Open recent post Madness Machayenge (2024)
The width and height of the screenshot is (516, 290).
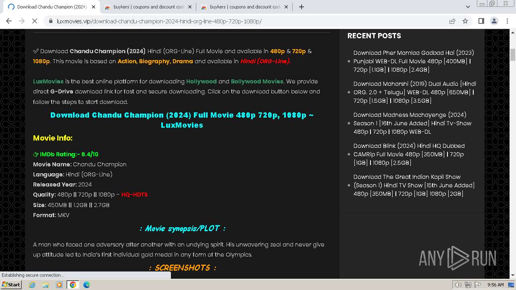(x=412, y=123)
